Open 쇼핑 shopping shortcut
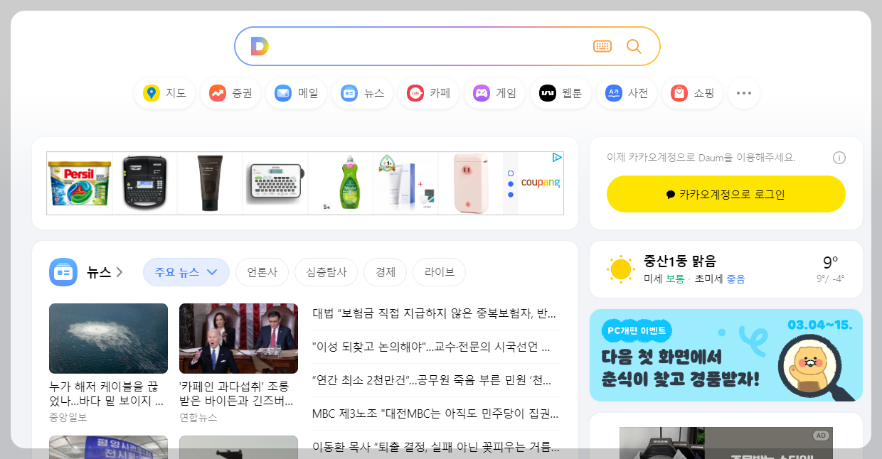This screenshot has height=459, width=882. (x=692, y=93)
